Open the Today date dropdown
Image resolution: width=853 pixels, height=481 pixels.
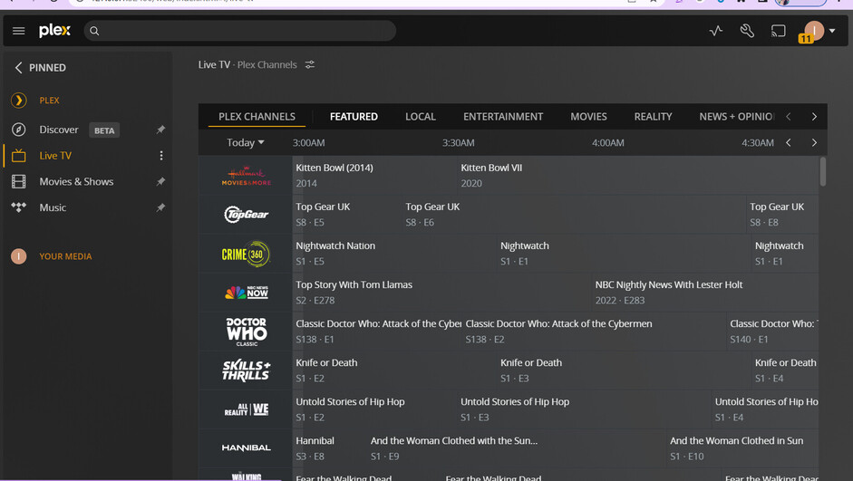[x=246, y=142]
